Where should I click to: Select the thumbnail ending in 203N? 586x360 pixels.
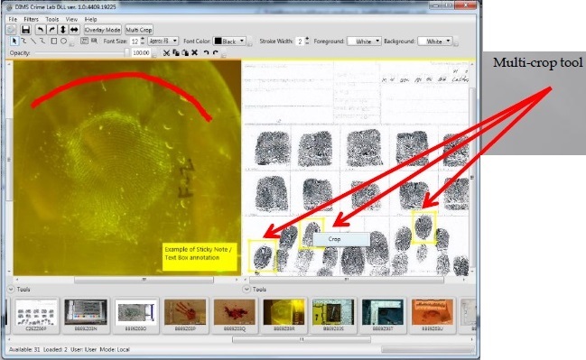pos(86,315)
